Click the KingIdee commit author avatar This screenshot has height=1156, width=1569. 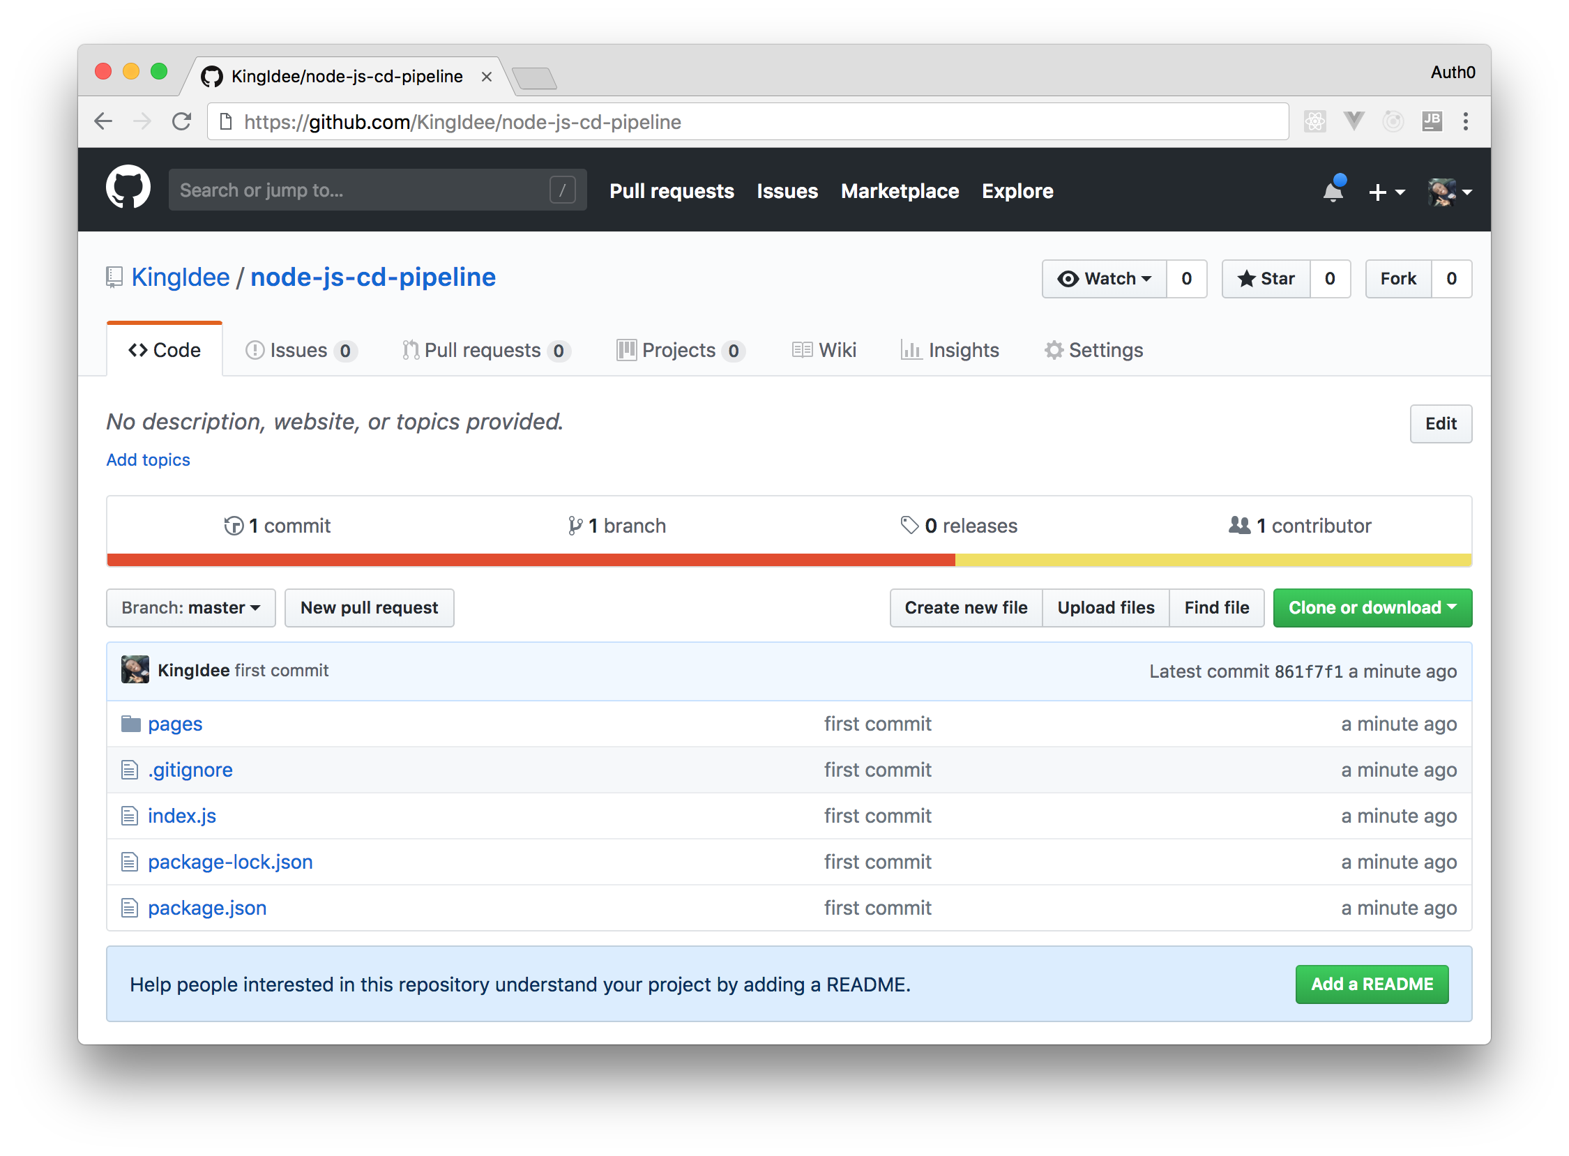click(x=135, y=669)
